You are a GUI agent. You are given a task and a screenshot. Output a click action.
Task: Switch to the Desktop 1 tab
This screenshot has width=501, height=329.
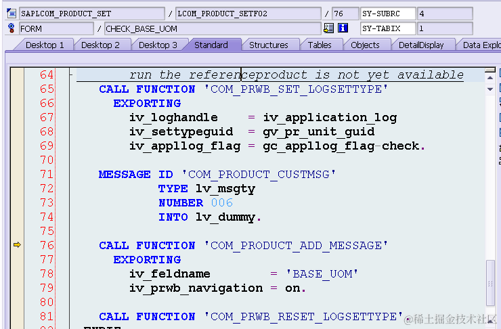(x=45, y=45)
